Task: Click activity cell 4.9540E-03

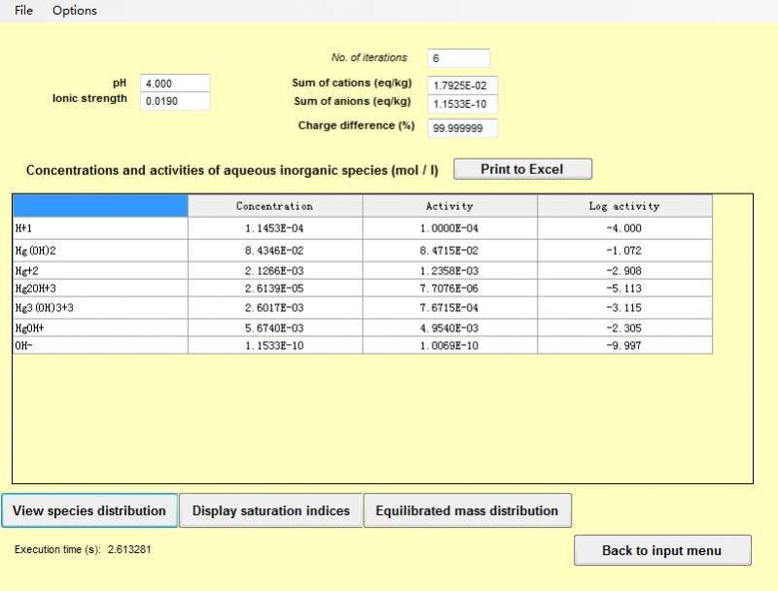Action: click(450, 328)
